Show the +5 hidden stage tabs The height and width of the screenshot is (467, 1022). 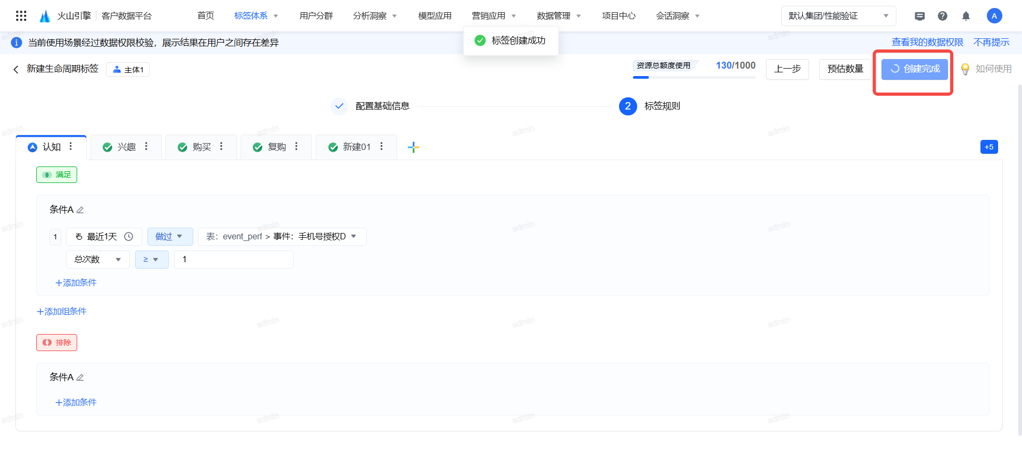point(989,147)
